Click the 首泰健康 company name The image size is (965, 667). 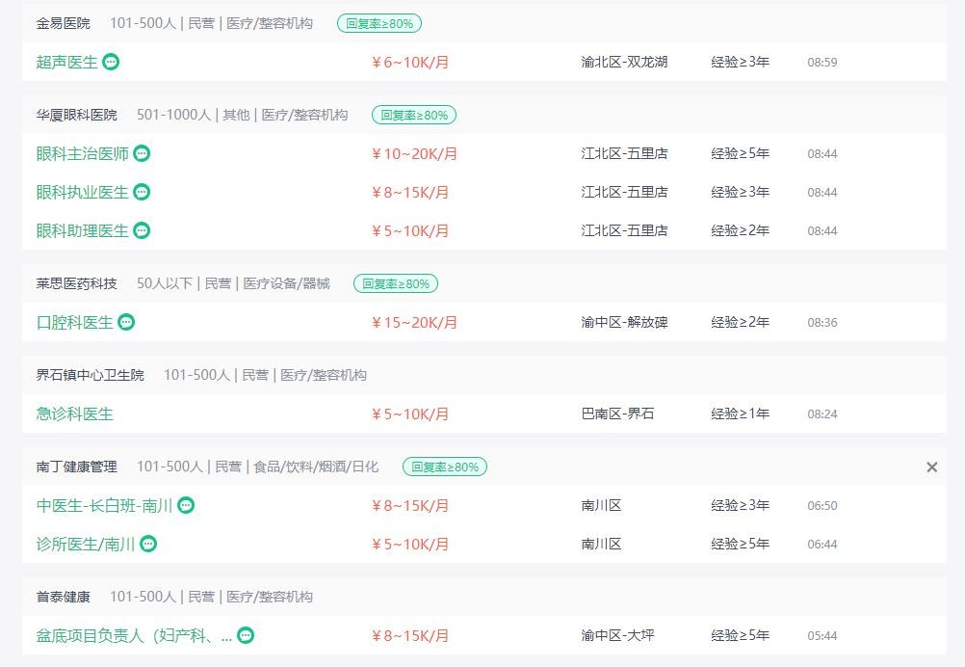point(63,597)
